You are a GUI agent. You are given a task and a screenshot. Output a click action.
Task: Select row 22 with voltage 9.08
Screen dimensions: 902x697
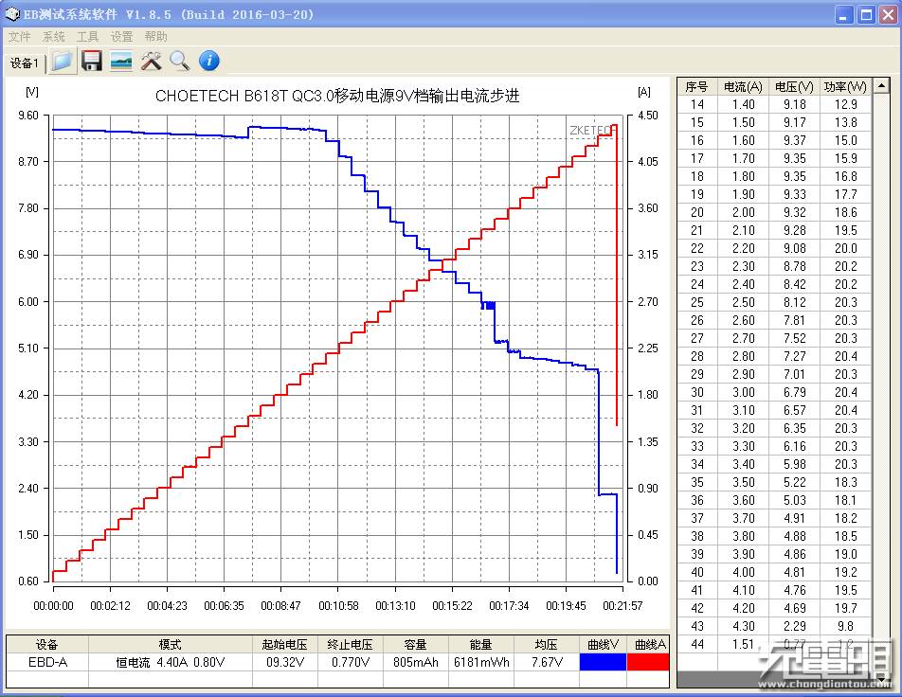coord(775,248)
